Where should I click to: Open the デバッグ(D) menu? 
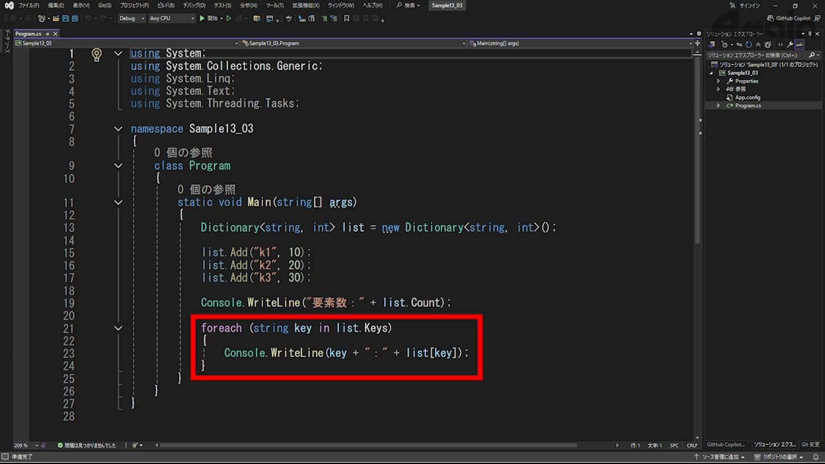tap(193, 5)
